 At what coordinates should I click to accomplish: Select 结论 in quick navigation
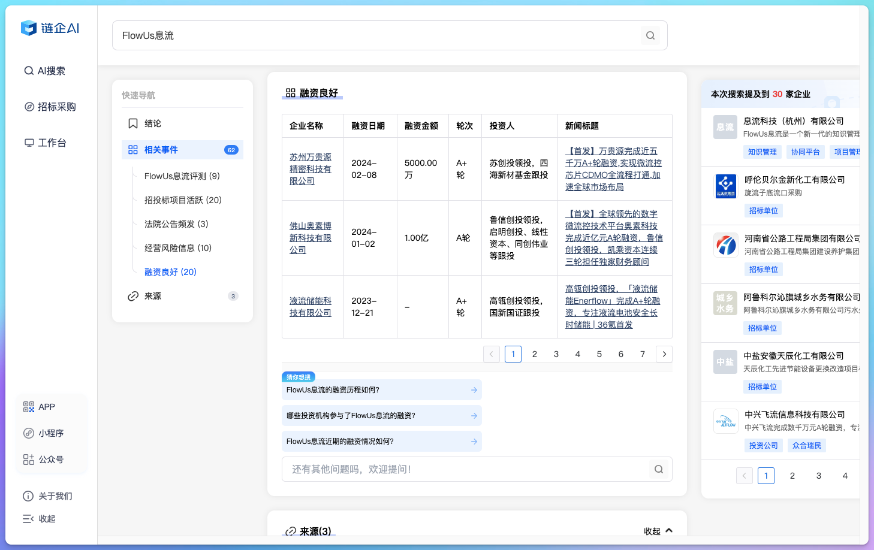(151, 123)
